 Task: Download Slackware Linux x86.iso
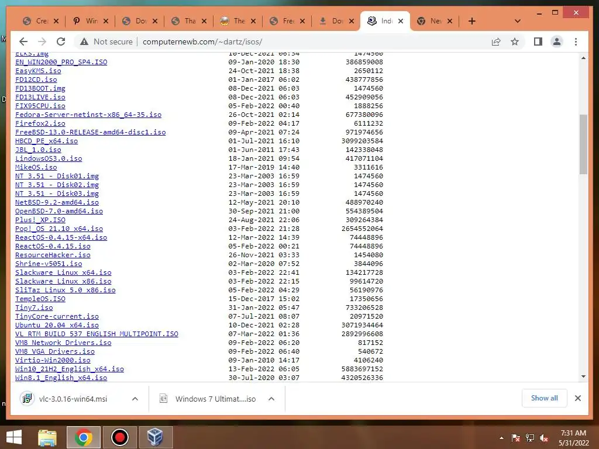63,281
